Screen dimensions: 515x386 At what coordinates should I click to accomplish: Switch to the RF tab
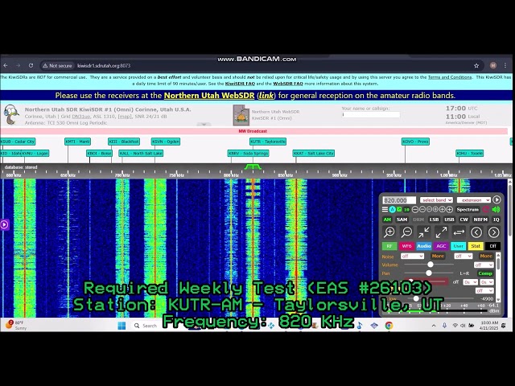[x=389, y=246]
